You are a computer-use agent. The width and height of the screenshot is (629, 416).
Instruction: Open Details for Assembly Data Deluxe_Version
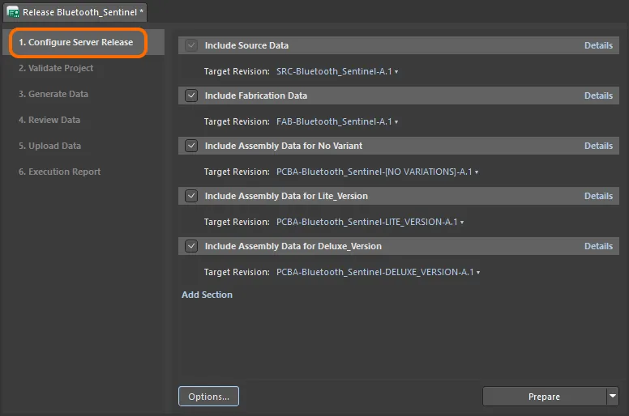pos(598,246)
